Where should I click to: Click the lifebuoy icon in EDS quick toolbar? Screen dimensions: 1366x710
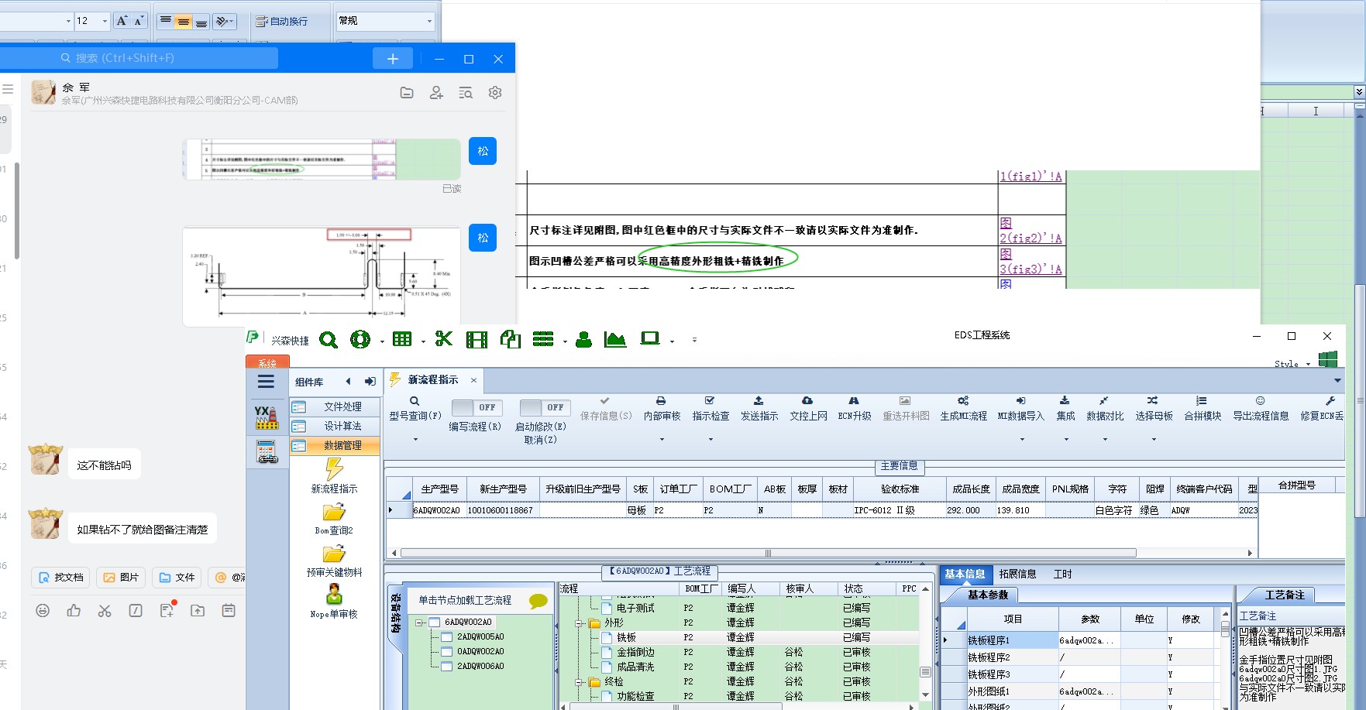pos(360,339)
